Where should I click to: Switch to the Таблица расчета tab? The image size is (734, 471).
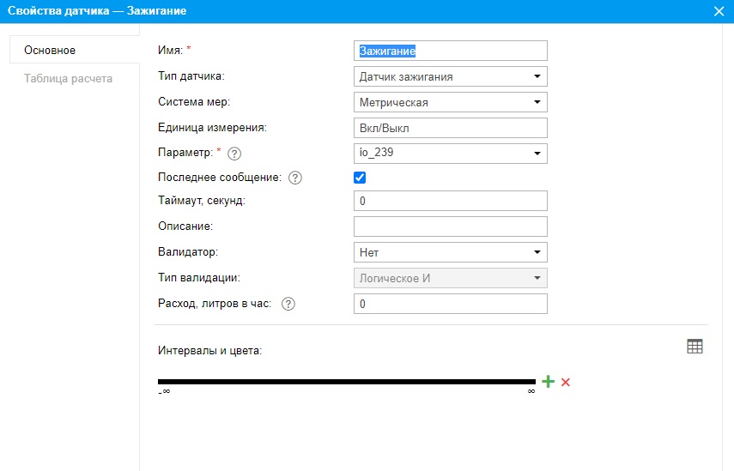69,79
